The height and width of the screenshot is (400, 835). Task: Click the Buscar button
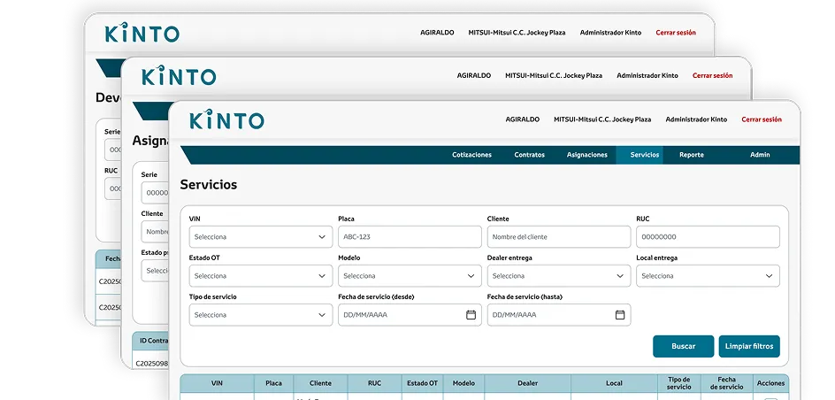point(683,346)
